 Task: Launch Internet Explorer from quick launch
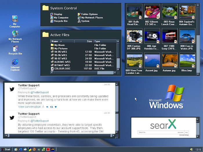point(21,149)
